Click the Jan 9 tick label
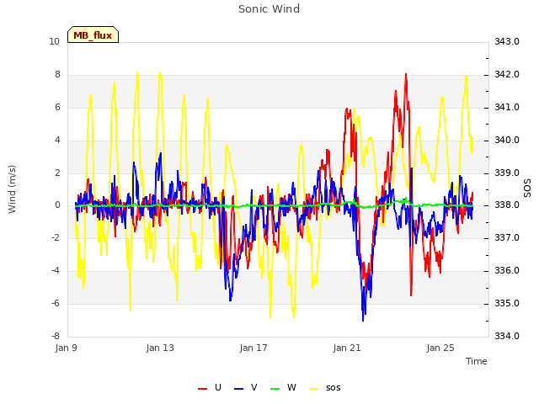This screenshot has width=539, height=404. coord(66,348)
